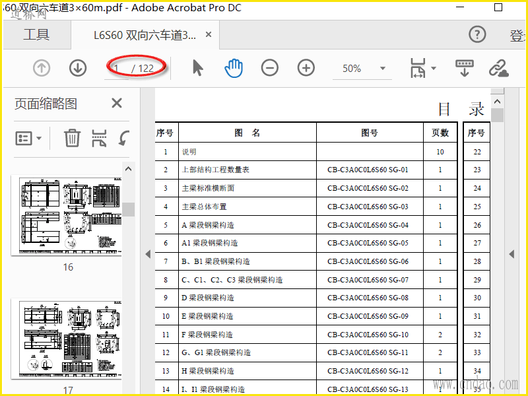Viewport: 528px width, 396px height.
Task: Click drawing number CB-C3A0C0L6S60 SG-05
Action: coord(368,243)
